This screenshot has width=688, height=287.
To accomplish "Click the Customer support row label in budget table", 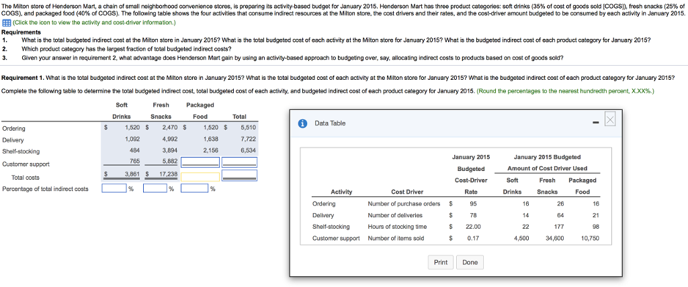I will pos(26,164).
